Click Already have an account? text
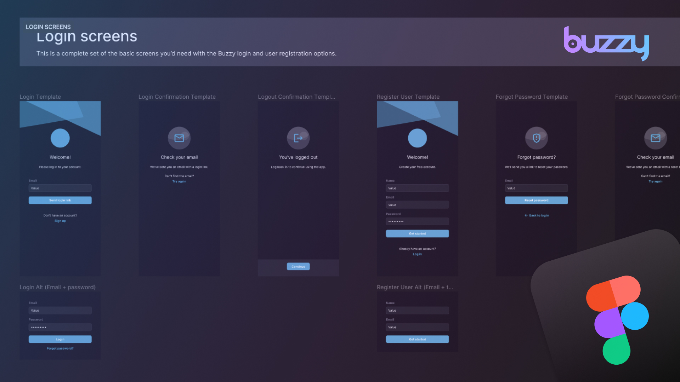 coord(417,249)
